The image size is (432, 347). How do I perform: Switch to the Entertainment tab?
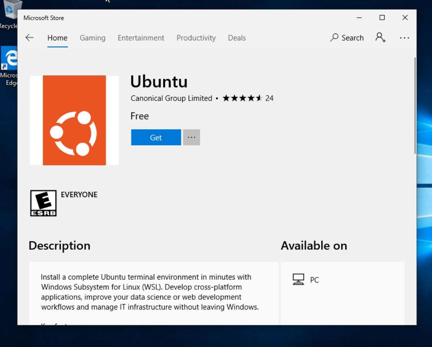pyautogui.click(x=141, y=38)
